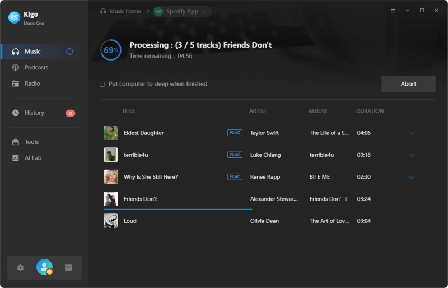This screenshot has width=448, height=288.
Task: Select the terrible4u track title
Action: tap(136, 155)
